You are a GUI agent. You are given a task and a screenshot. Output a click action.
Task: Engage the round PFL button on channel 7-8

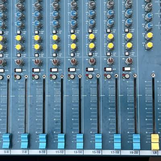coord(19,77)
